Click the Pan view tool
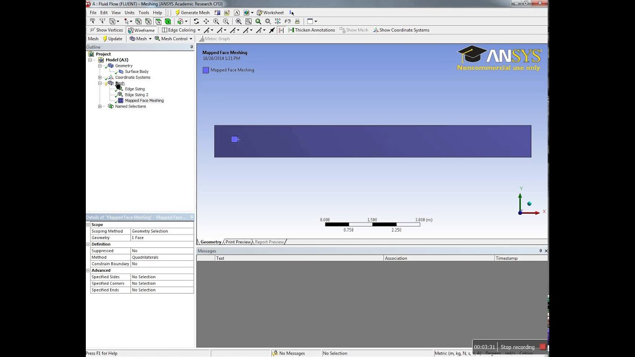635x357 pixels. coord(206,21)
